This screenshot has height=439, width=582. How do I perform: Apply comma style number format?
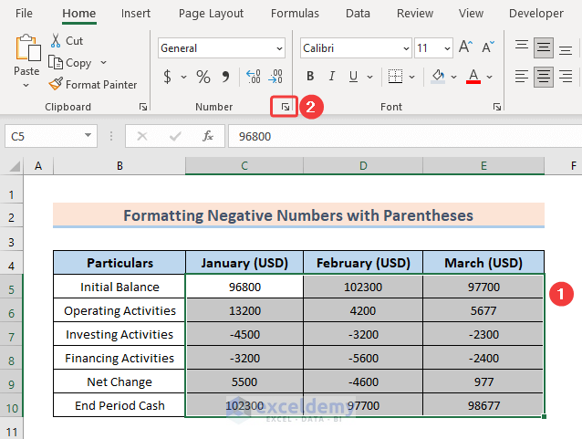[x=225, y=77]
